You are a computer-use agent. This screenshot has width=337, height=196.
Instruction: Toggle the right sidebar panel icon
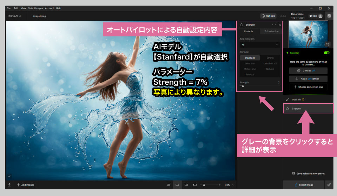[329, 16]
